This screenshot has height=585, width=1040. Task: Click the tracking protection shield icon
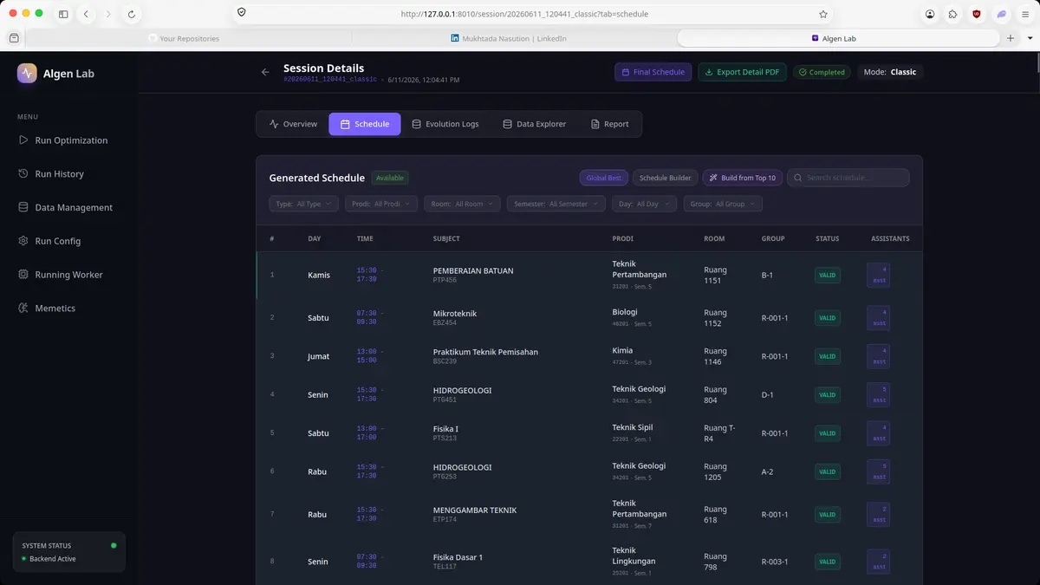pos(241,13)
